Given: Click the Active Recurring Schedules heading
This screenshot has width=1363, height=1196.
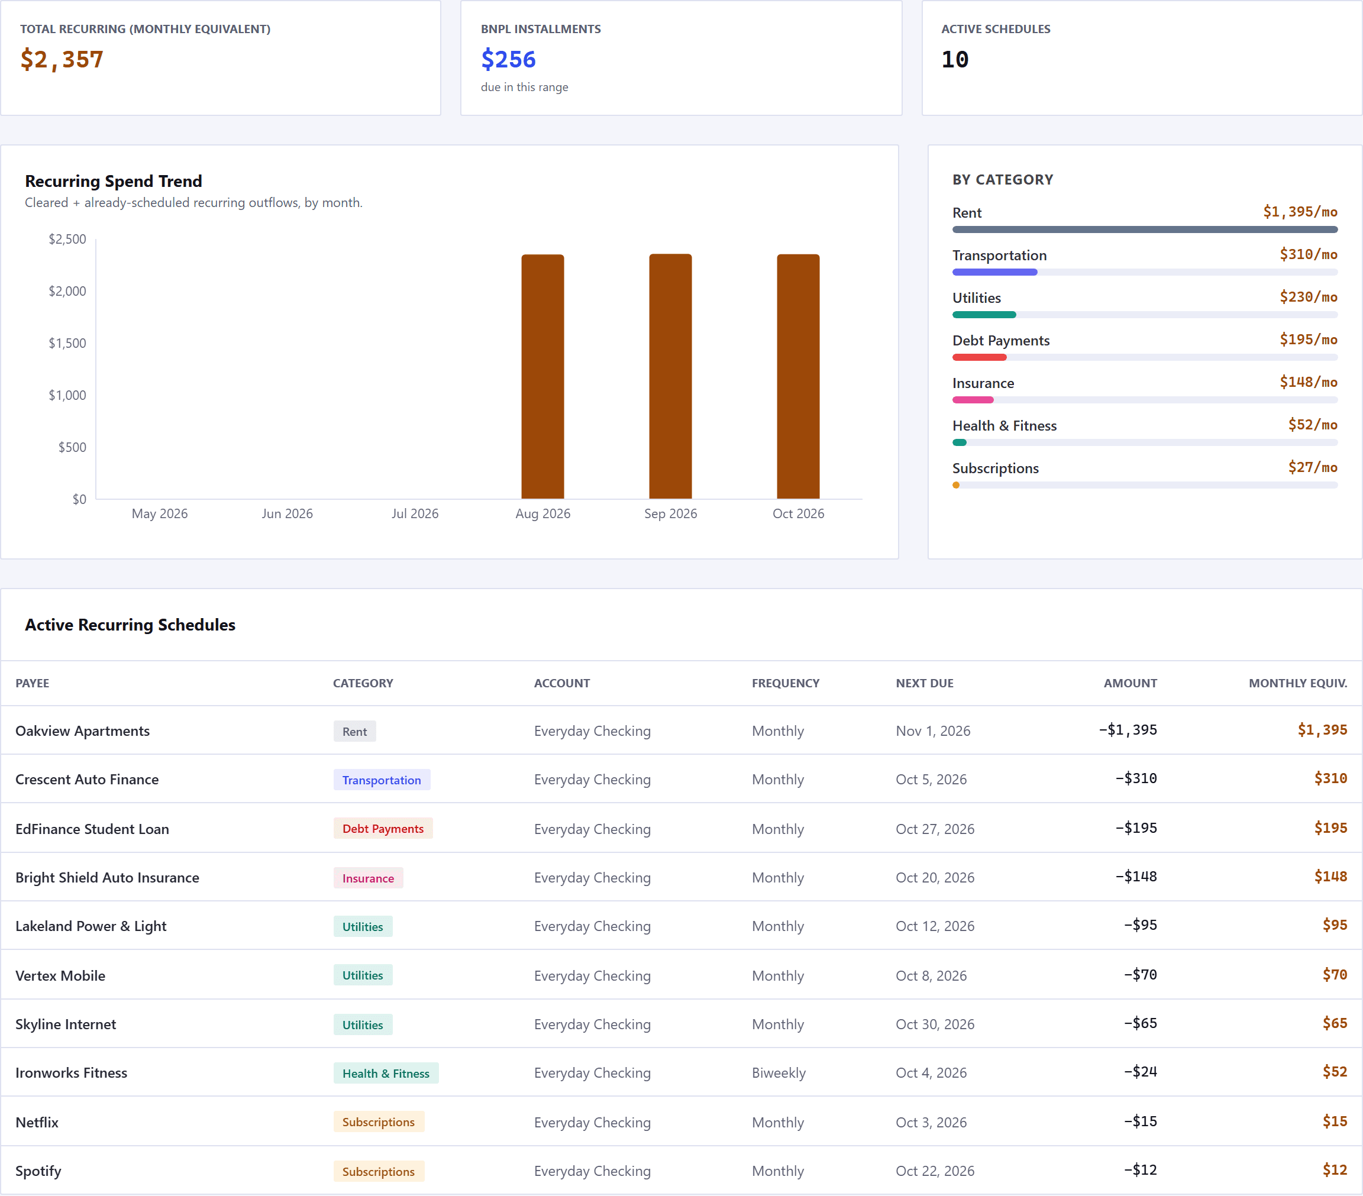Looking at the screenshot, I should click(x=130, y=625).
